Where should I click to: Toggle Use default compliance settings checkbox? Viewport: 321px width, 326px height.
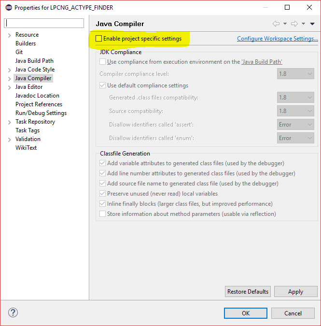[x=103, y=85]
